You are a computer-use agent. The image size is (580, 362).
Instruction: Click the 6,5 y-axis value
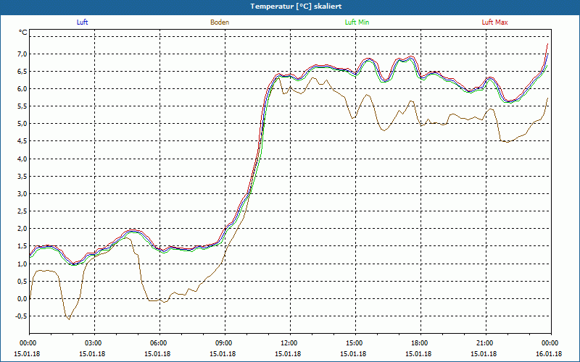22,71
